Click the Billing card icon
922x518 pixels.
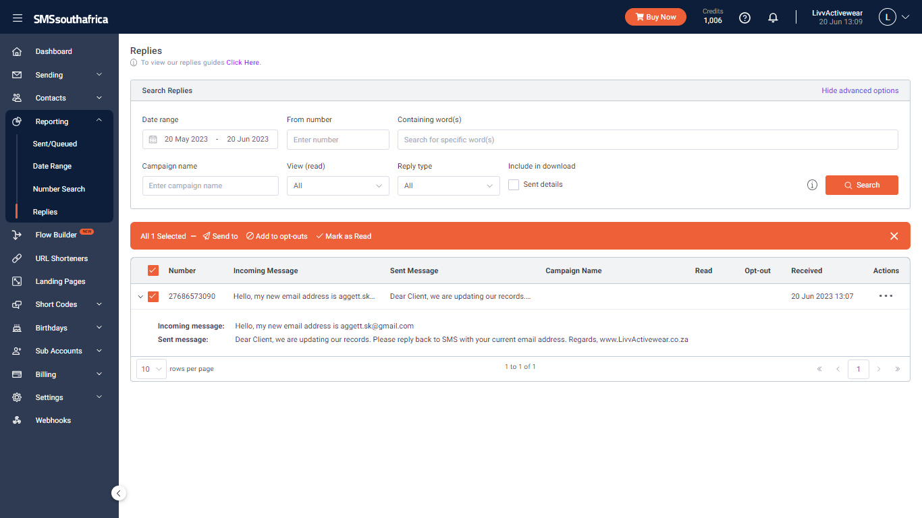click(x=17, y=374)
